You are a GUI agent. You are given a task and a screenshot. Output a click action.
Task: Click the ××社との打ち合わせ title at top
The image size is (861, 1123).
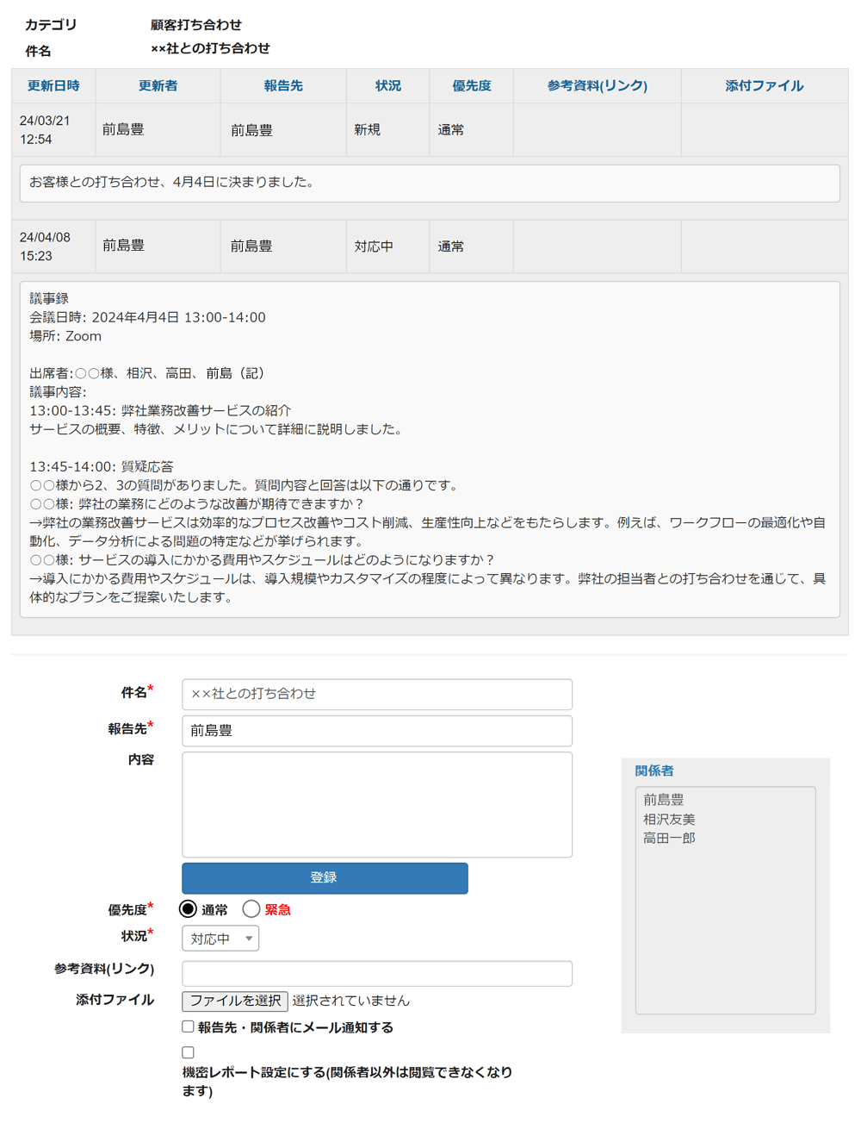click(x=210, y=48)
